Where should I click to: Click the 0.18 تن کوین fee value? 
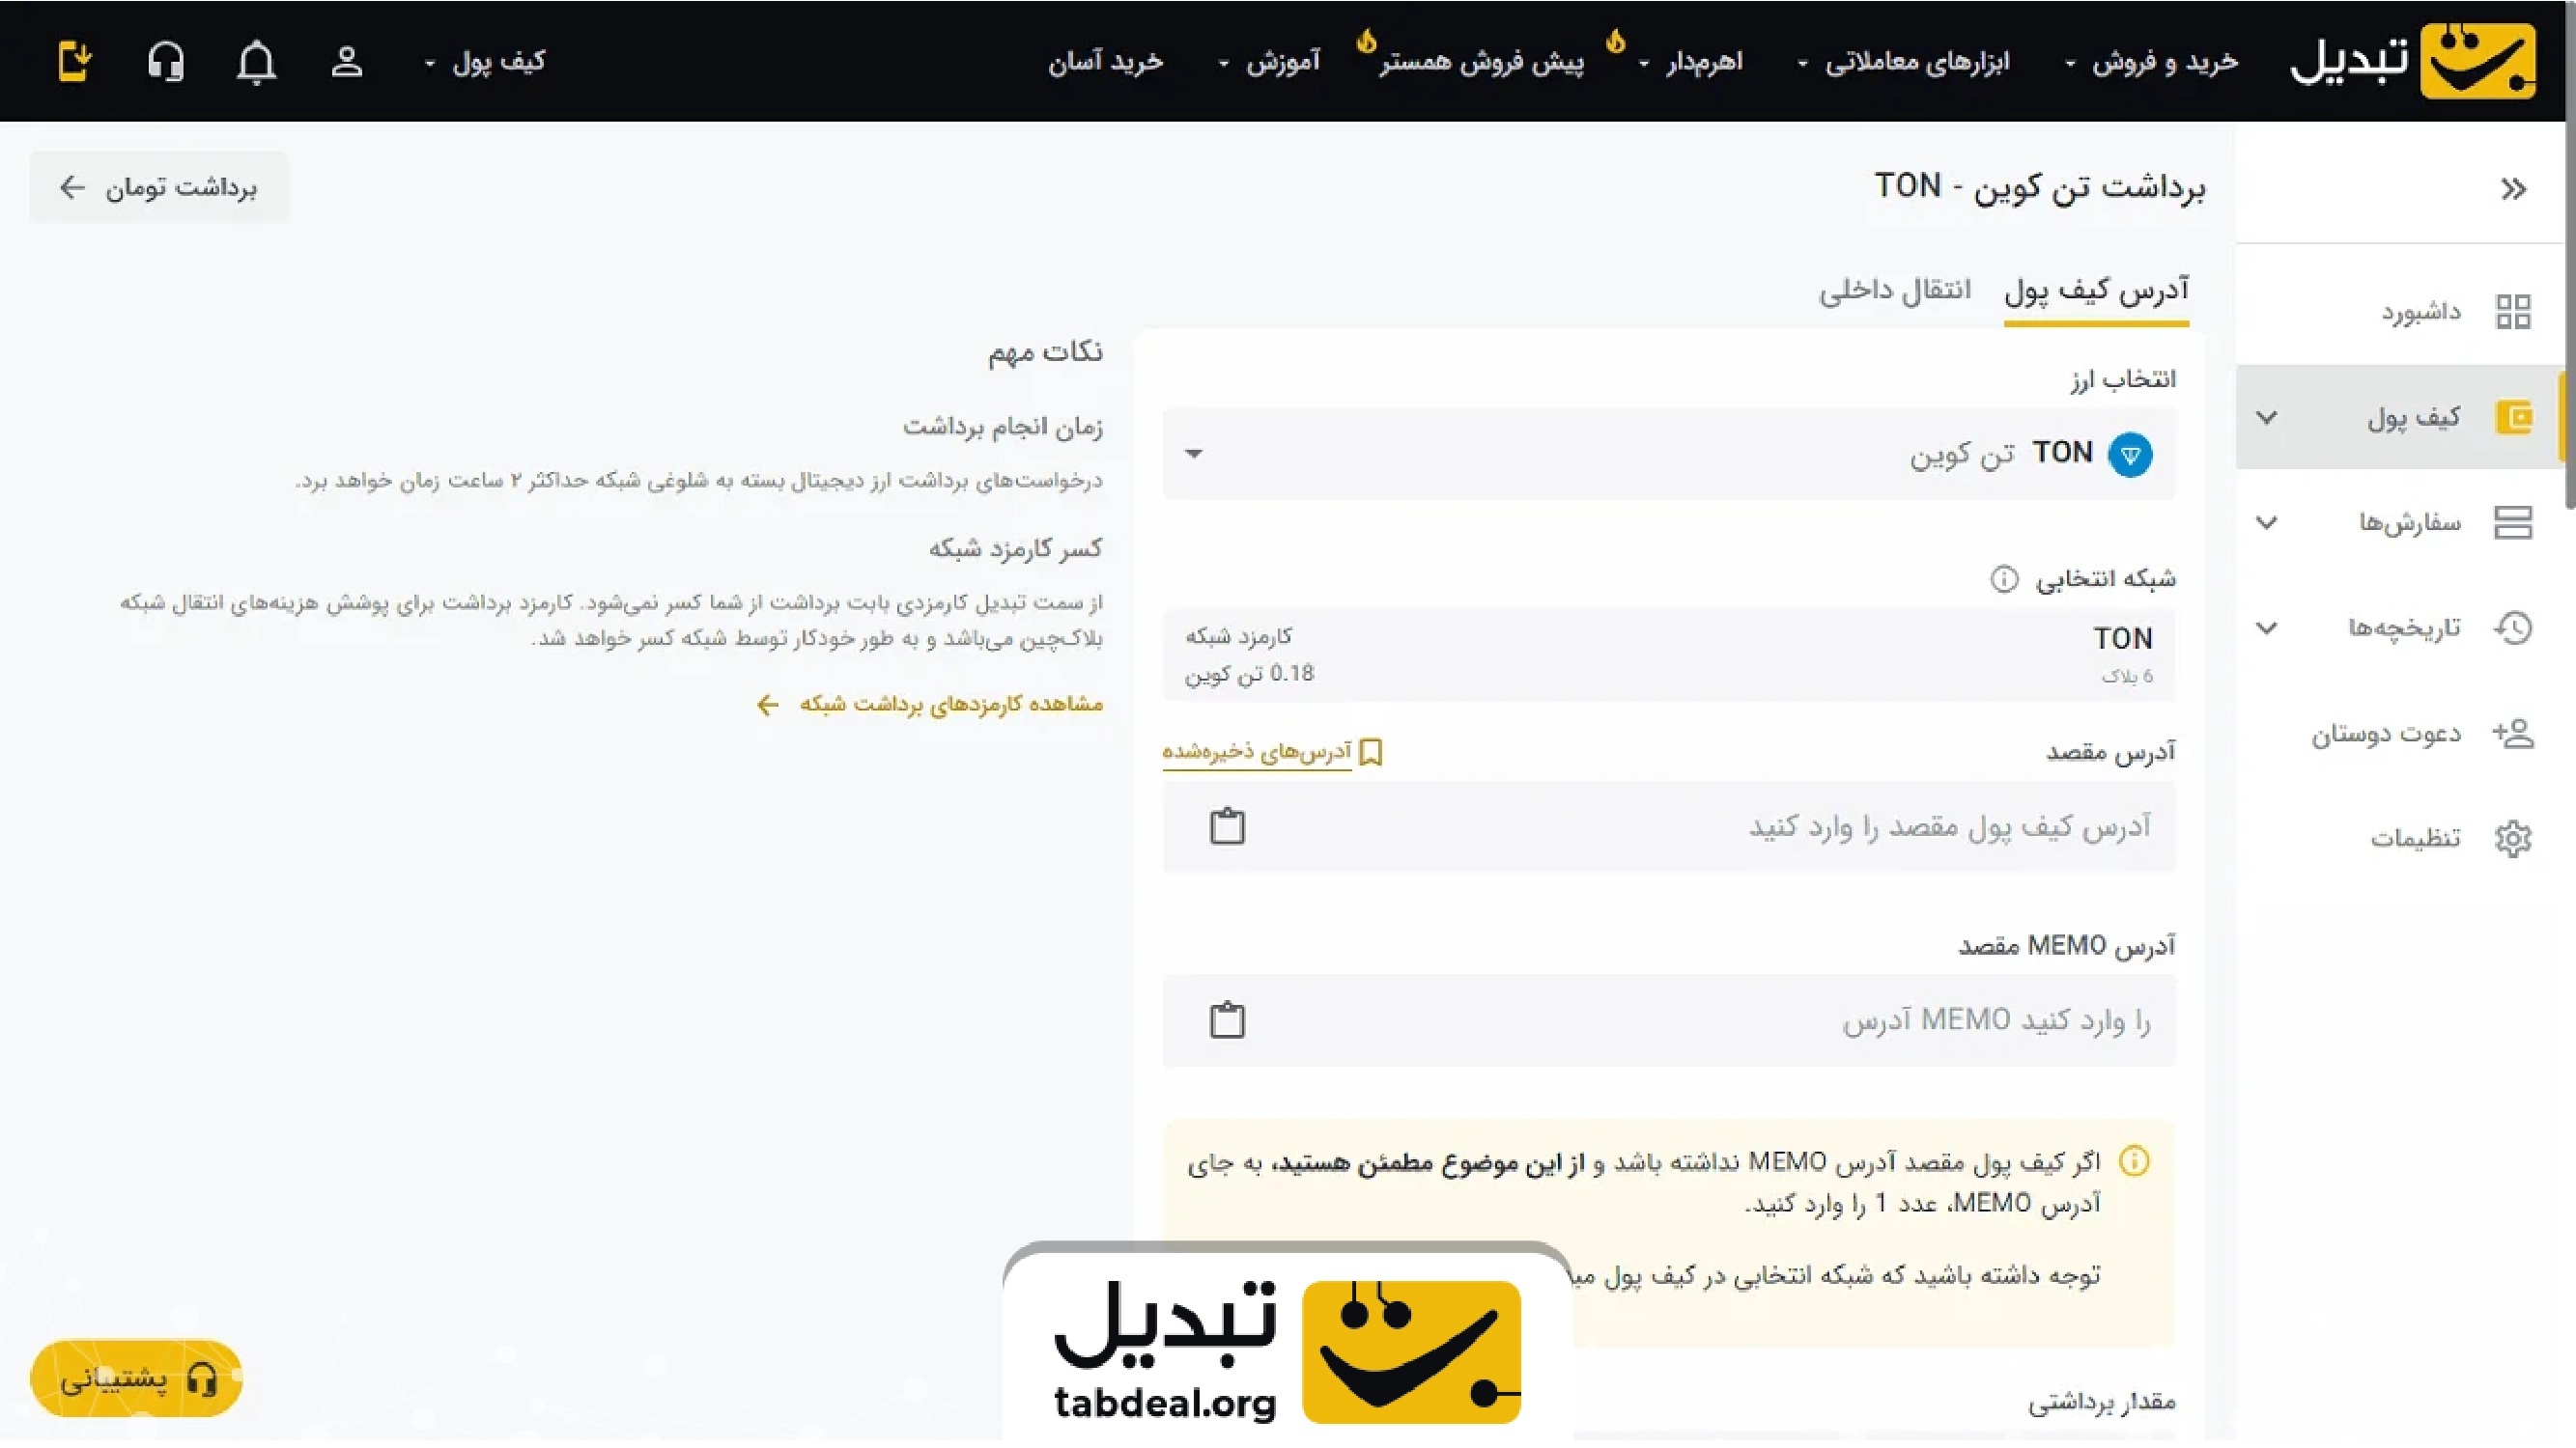pos(1249,675)
